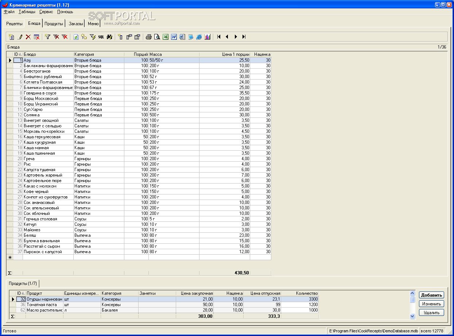Go to the previous record
Screen dimensions: 454x336
[x=227, y=37]
